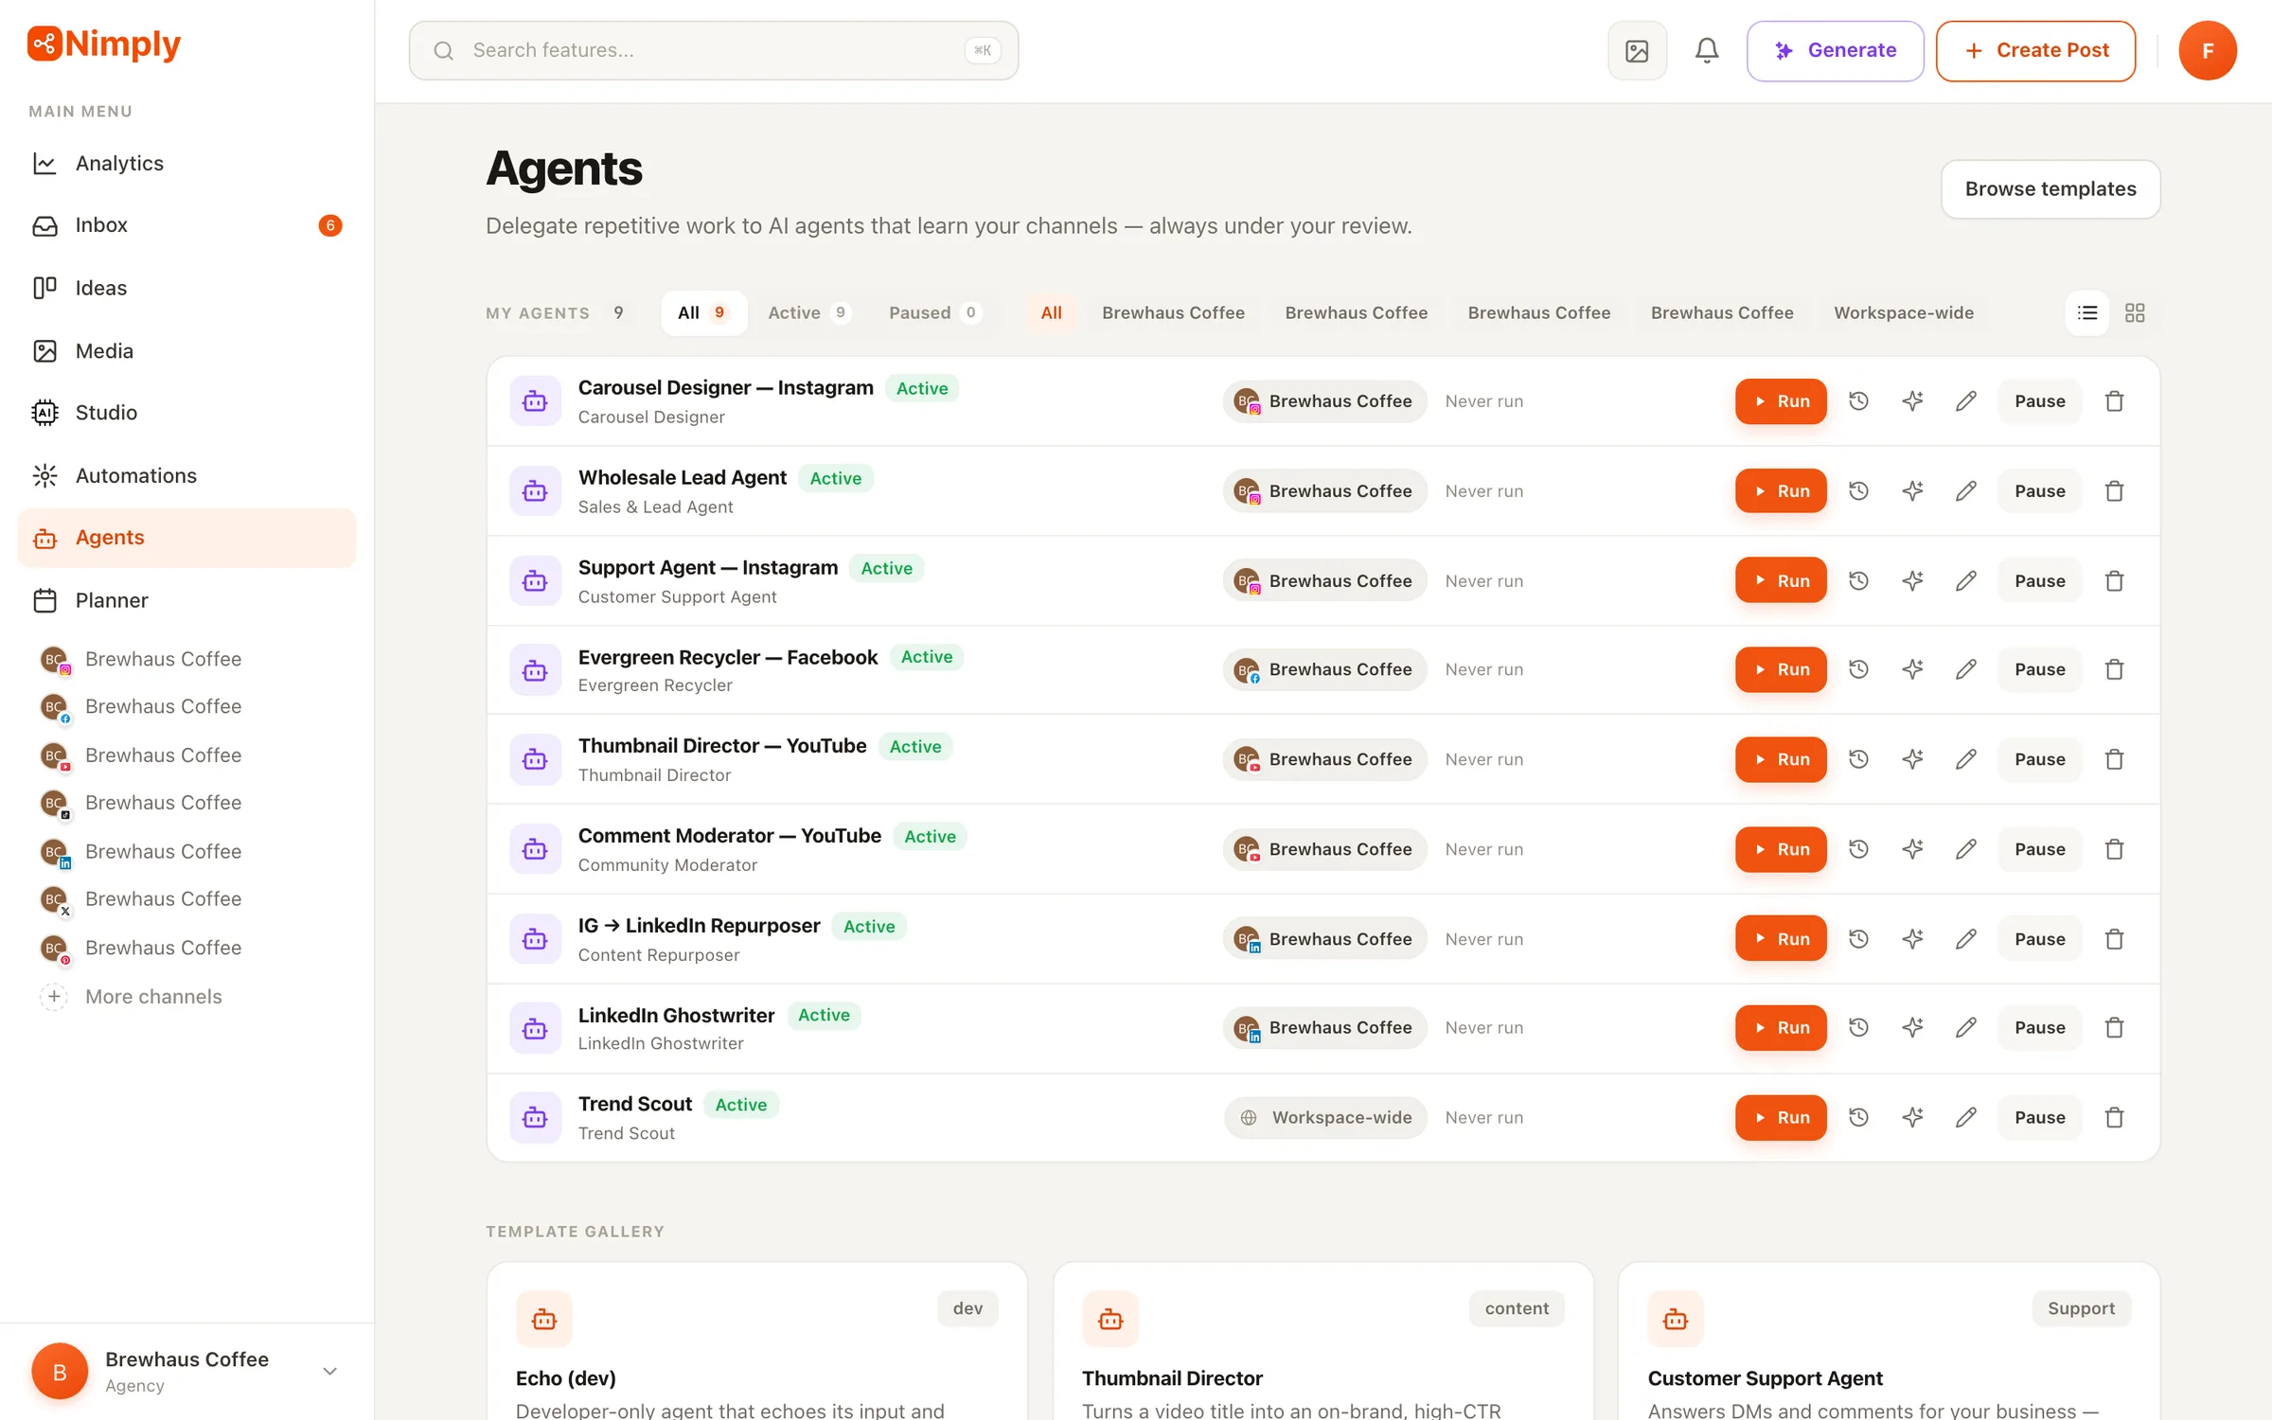Open the media library icon in top bar

point(1637,50)
